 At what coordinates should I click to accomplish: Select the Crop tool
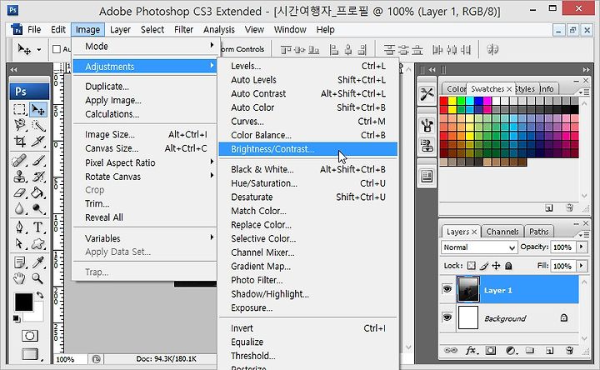(19, 141)
